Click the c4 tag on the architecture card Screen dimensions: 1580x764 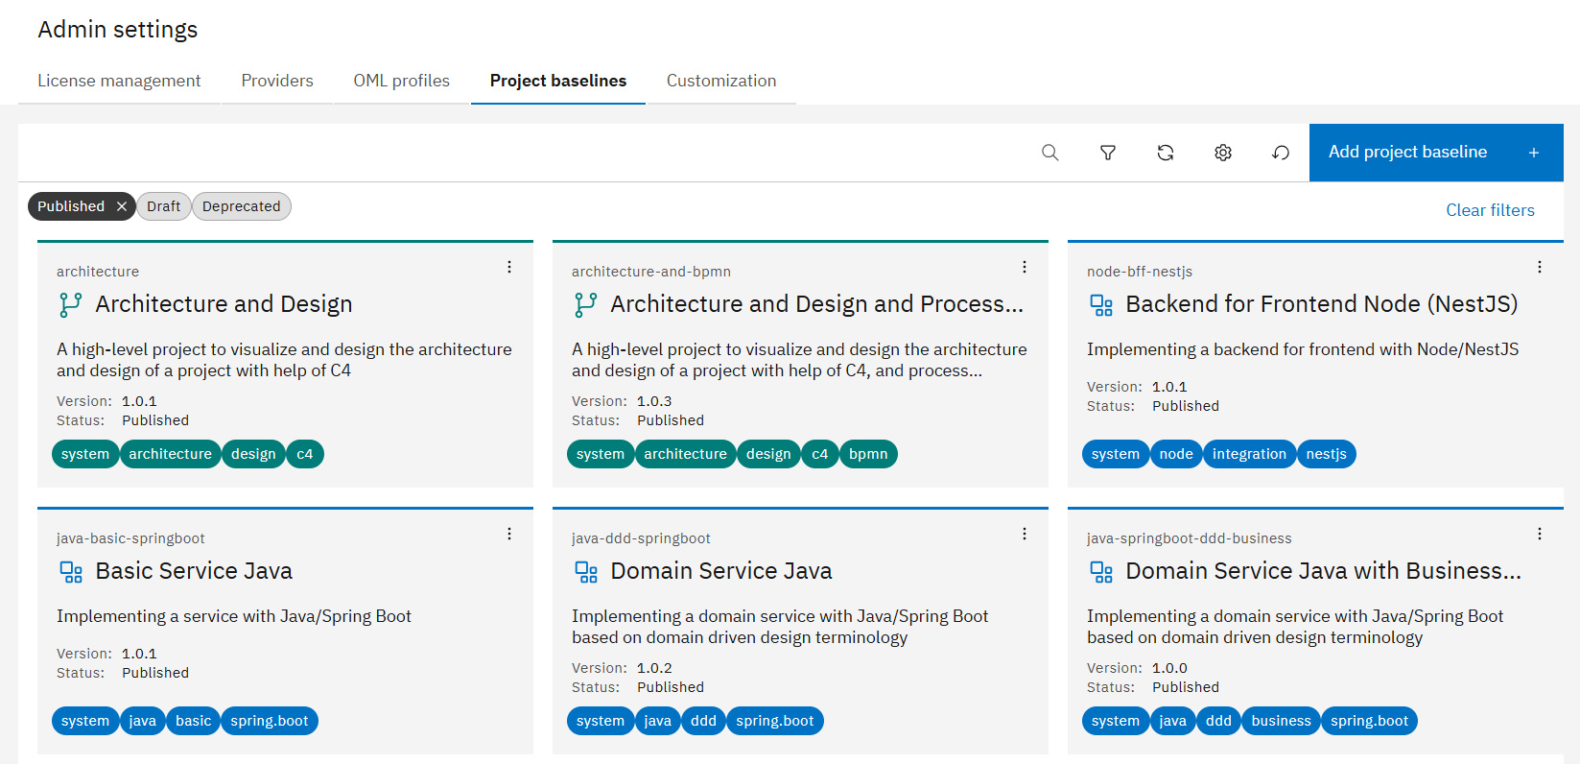tap(305, 454)
